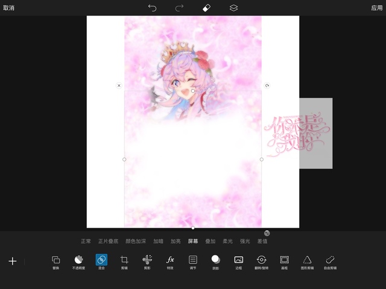
Task: Delete the layer with X handle
Action: click(x=119, y=85)
